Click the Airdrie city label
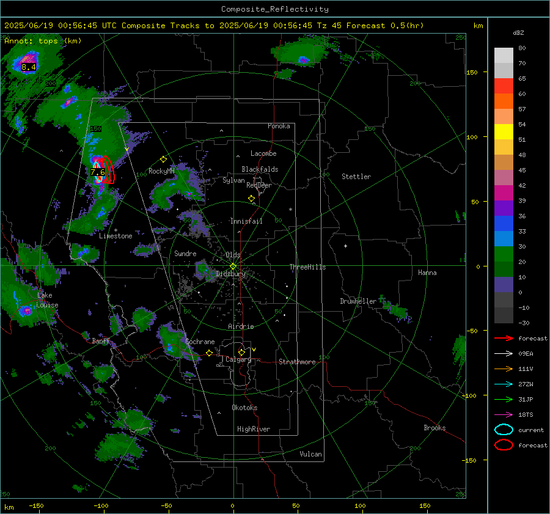Screen dimensions: 550x514 click(241, 326)
